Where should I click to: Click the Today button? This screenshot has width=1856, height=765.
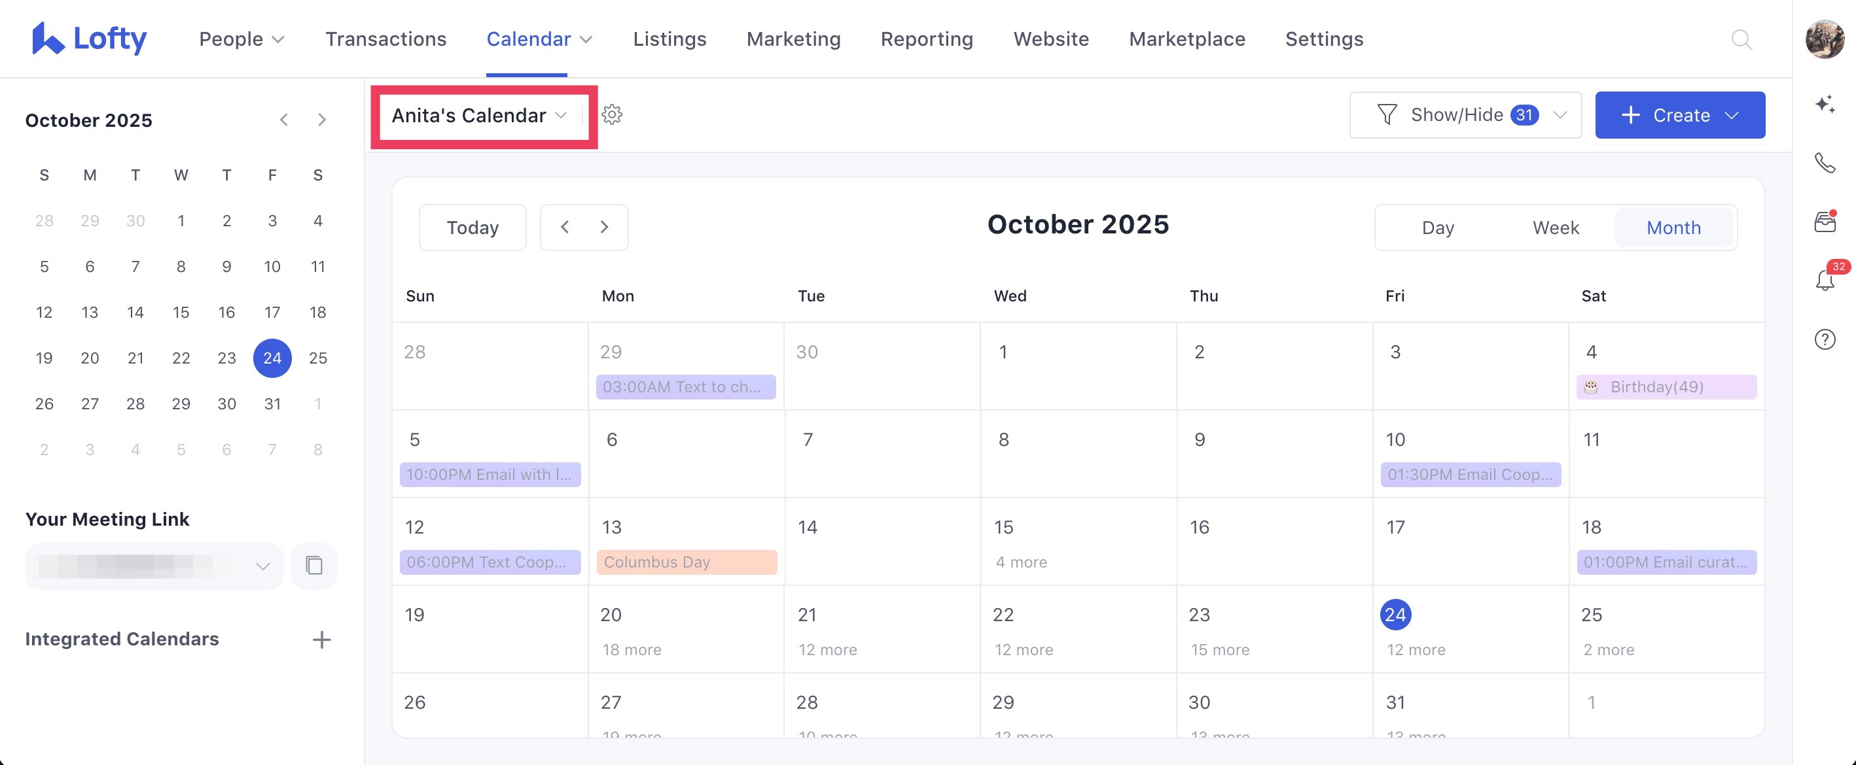tap(472, 228)
